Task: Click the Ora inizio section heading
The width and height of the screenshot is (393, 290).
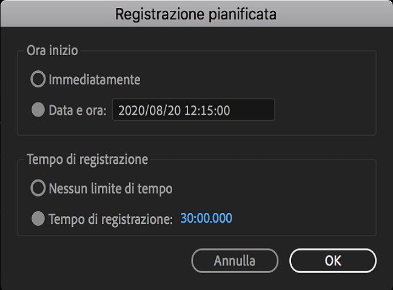Action: pyautogui.click(x=52, y=51)
